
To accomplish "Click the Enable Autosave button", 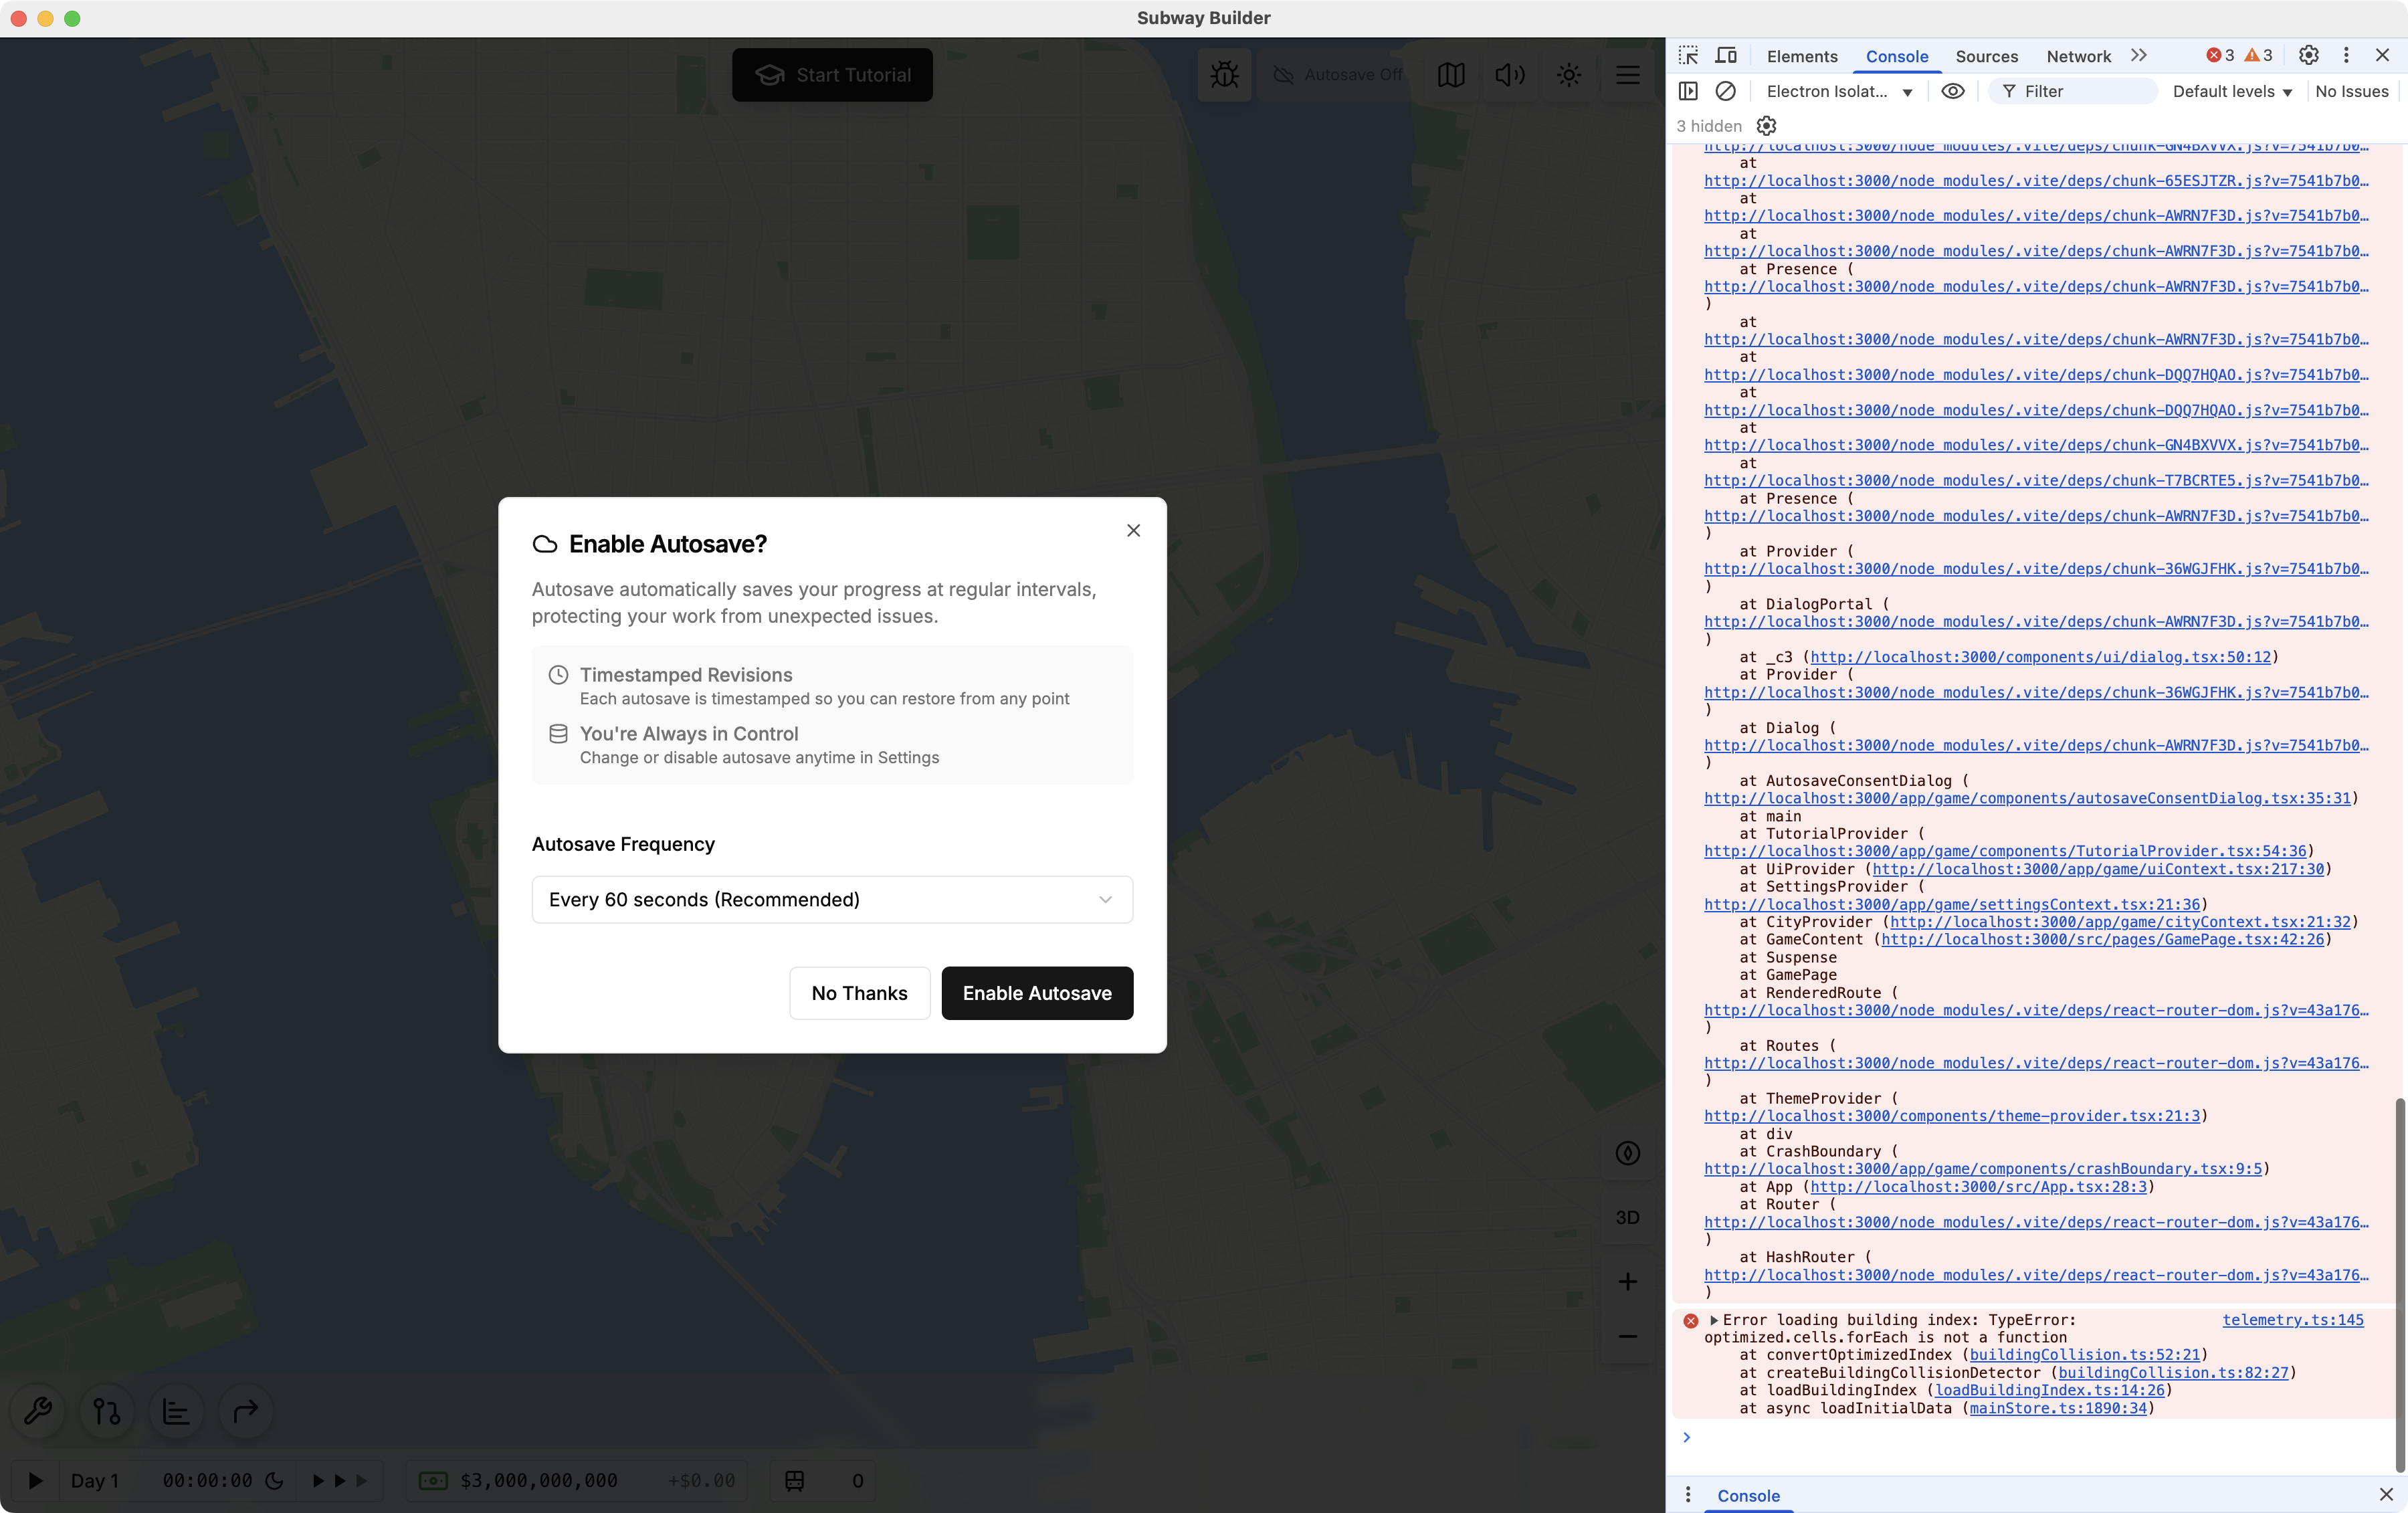I will click(x=1037, y=993).
